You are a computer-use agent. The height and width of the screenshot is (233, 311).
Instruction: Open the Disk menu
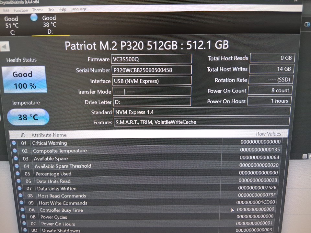click(x=51, y=10)
